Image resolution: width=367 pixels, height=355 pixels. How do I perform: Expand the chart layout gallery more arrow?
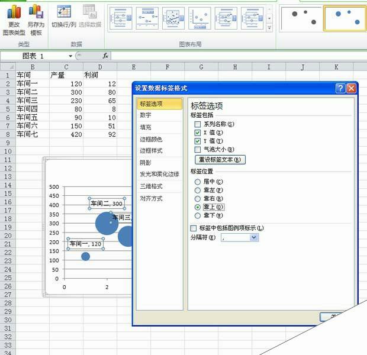coord(269,28)
